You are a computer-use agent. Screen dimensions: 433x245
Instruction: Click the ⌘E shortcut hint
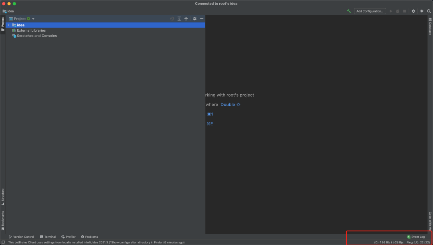click(x=210, y=124)
